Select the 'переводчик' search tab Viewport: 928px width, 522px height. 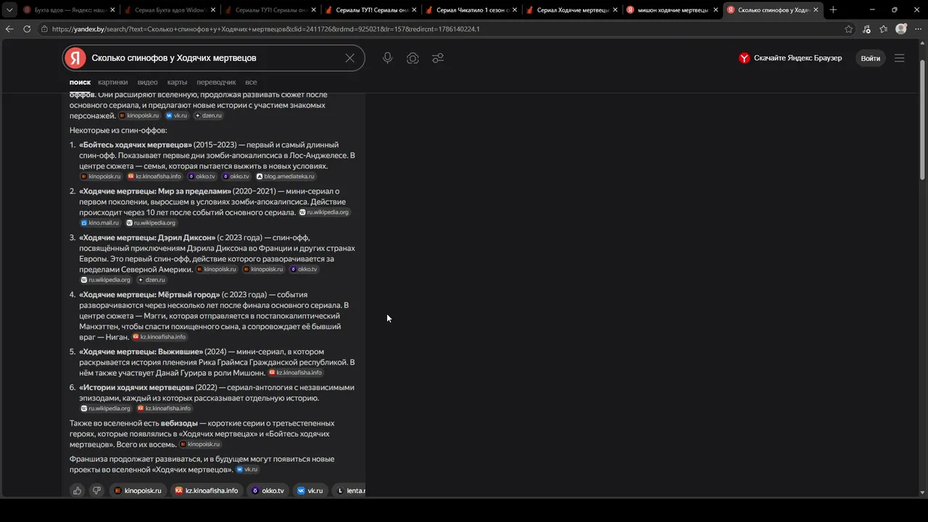216,82
